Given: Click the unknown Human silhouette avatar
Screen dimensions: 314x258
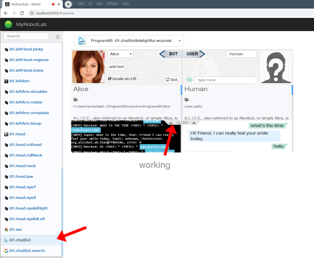Looking at the screenshot, I should (x=276, y=67).
